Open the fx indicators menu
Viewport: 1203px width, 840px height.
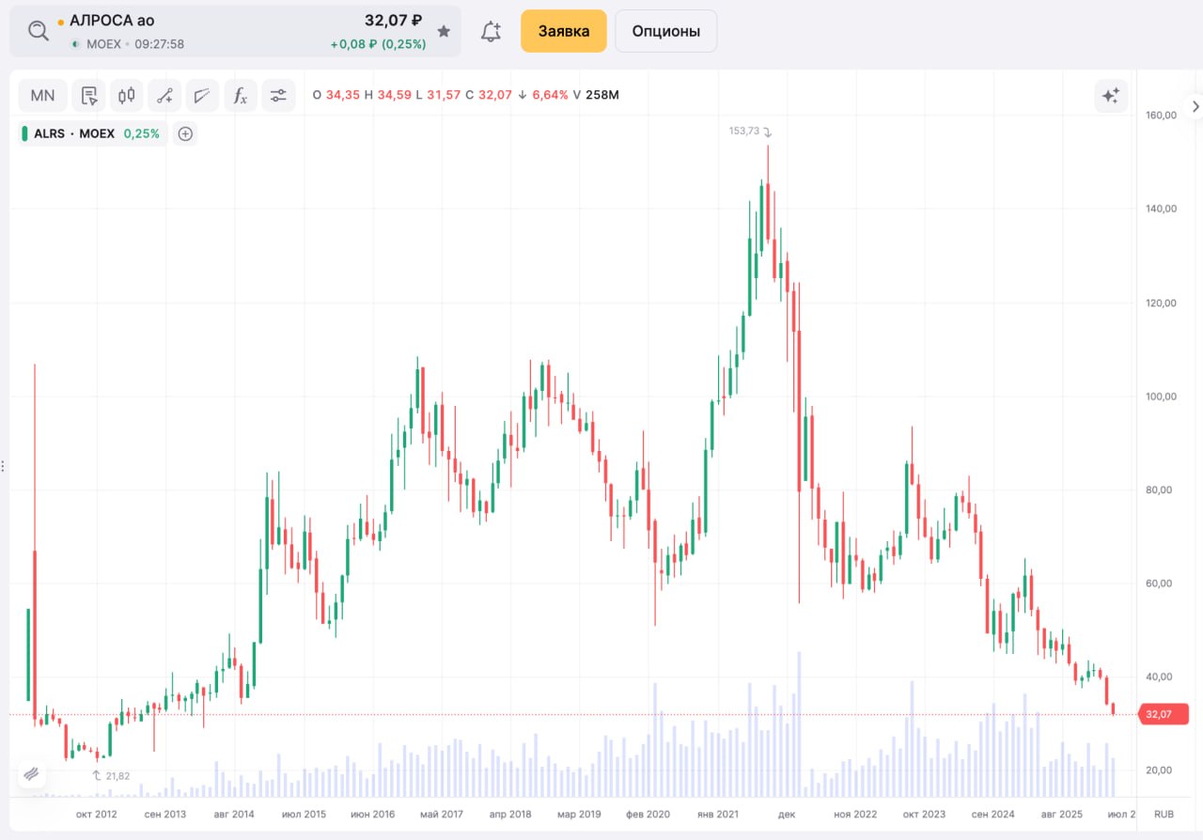coord(241,95)
